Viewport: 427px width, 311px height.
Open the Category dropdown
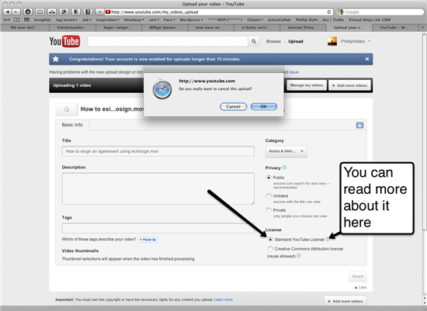click(286, 151)
